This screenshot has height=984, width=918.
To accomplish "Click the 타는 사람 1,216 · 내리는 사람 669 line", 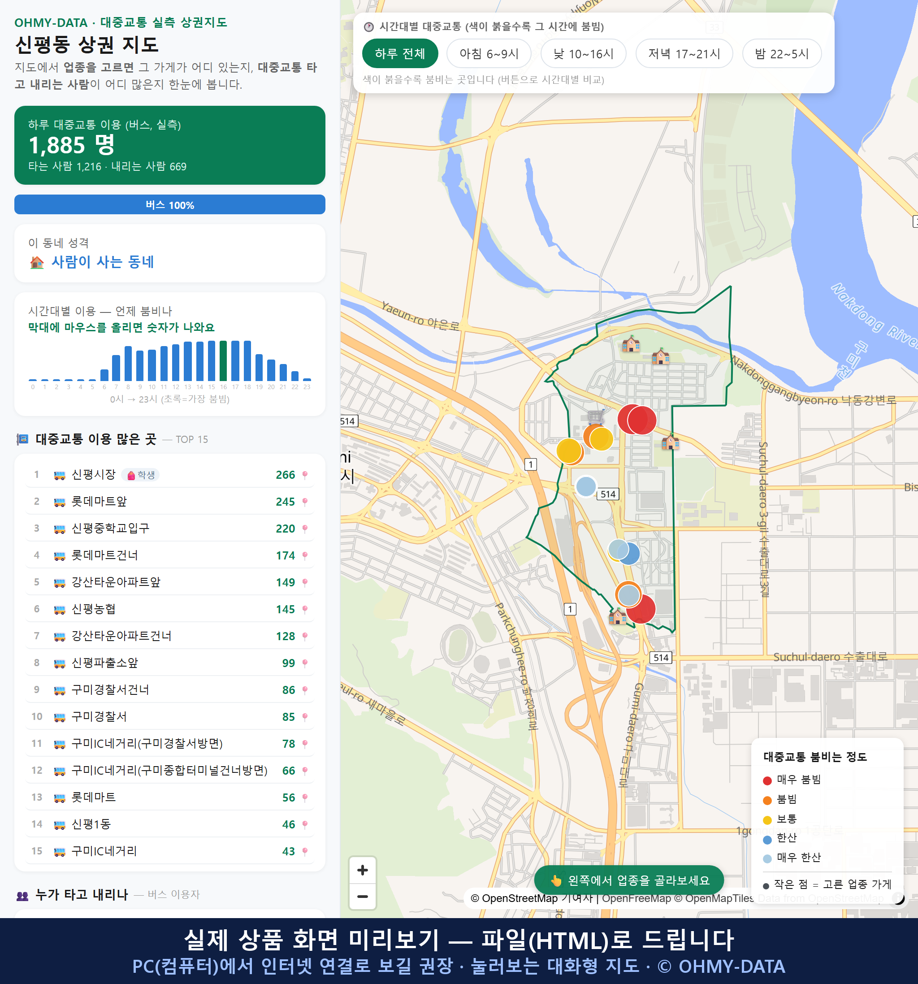I will click(x=108, y=167).
